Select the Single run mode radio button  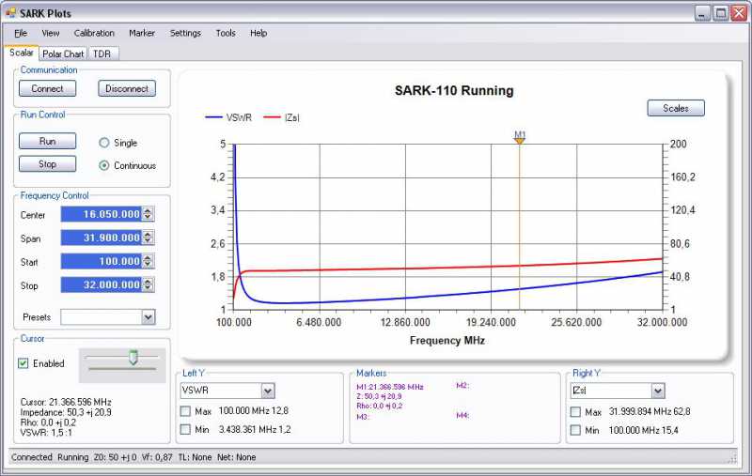pyautogui.click(x=104, y=143)
